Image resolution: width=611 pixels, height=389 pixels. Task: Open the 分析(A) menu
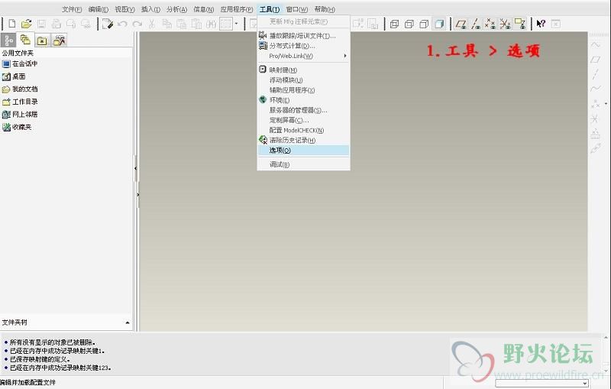point(176,9)
